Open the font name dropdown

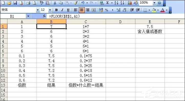(x=38, y=10)
